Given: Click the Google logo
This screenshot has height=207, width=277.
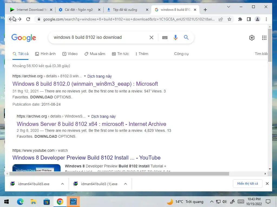Looking at the screenshot, I should [x=24, y=38].
